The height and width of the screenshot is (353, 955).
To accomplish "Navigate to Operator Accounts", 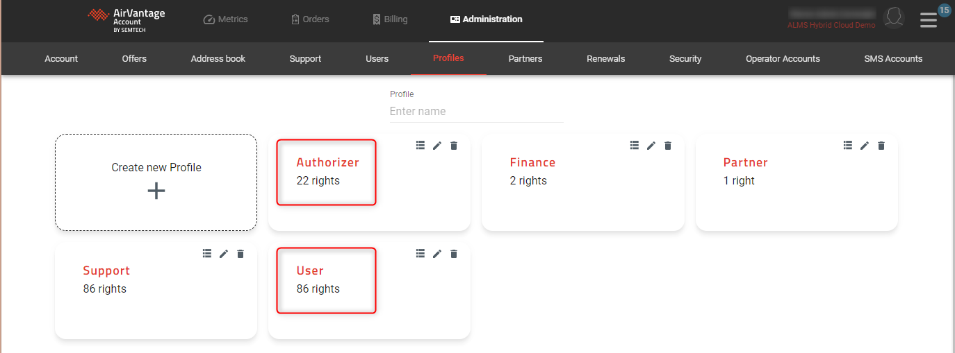I will point(783,59).
